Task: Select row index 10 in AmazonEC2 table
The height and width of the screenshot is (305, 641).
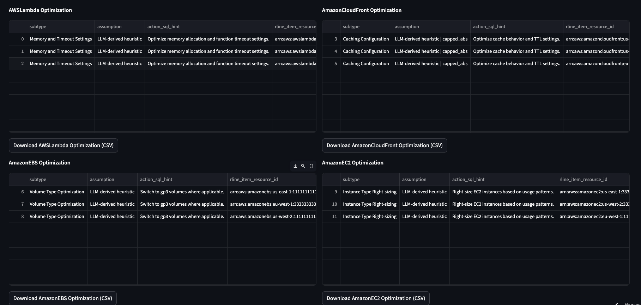Action: coord(331,204)
